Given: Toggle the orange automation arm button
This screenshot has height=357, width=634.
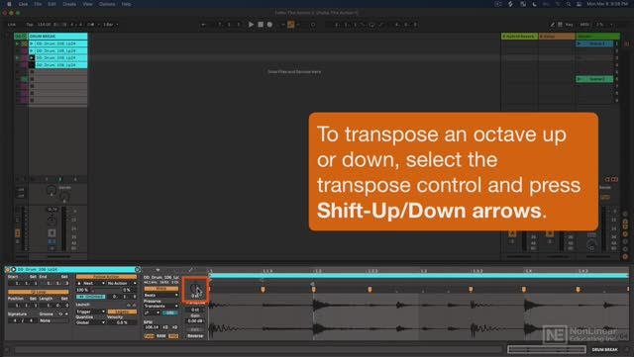Looking at the screenshot, I should point(290,25).
